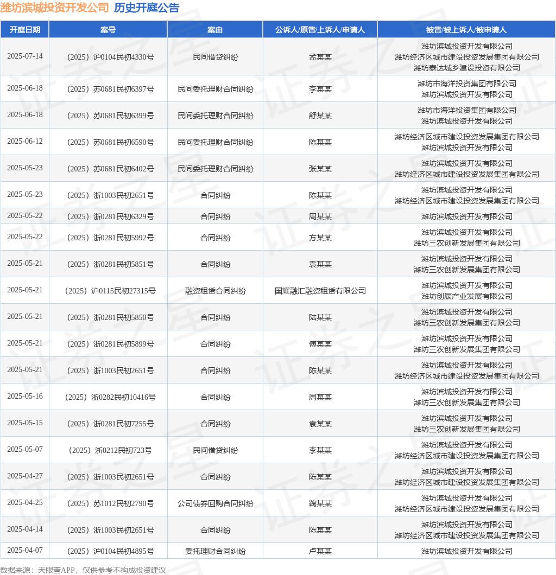Screen dimensions: 556x575
Task: Select date cell 2025-07-14
Action: 25,56
